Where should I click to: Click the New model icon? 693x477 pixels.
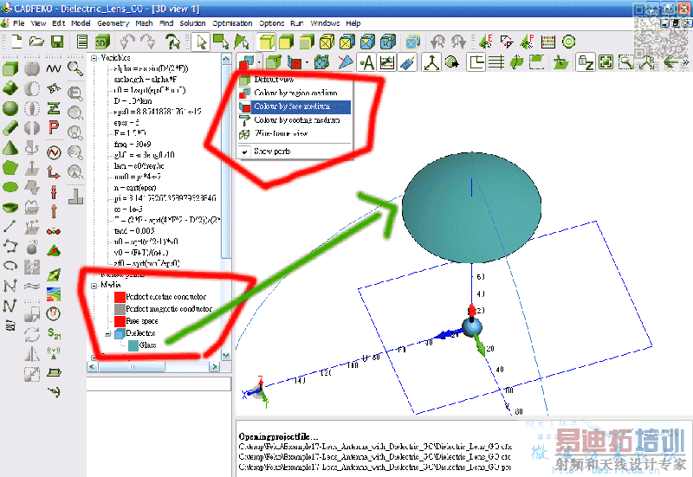click(16, 42)
